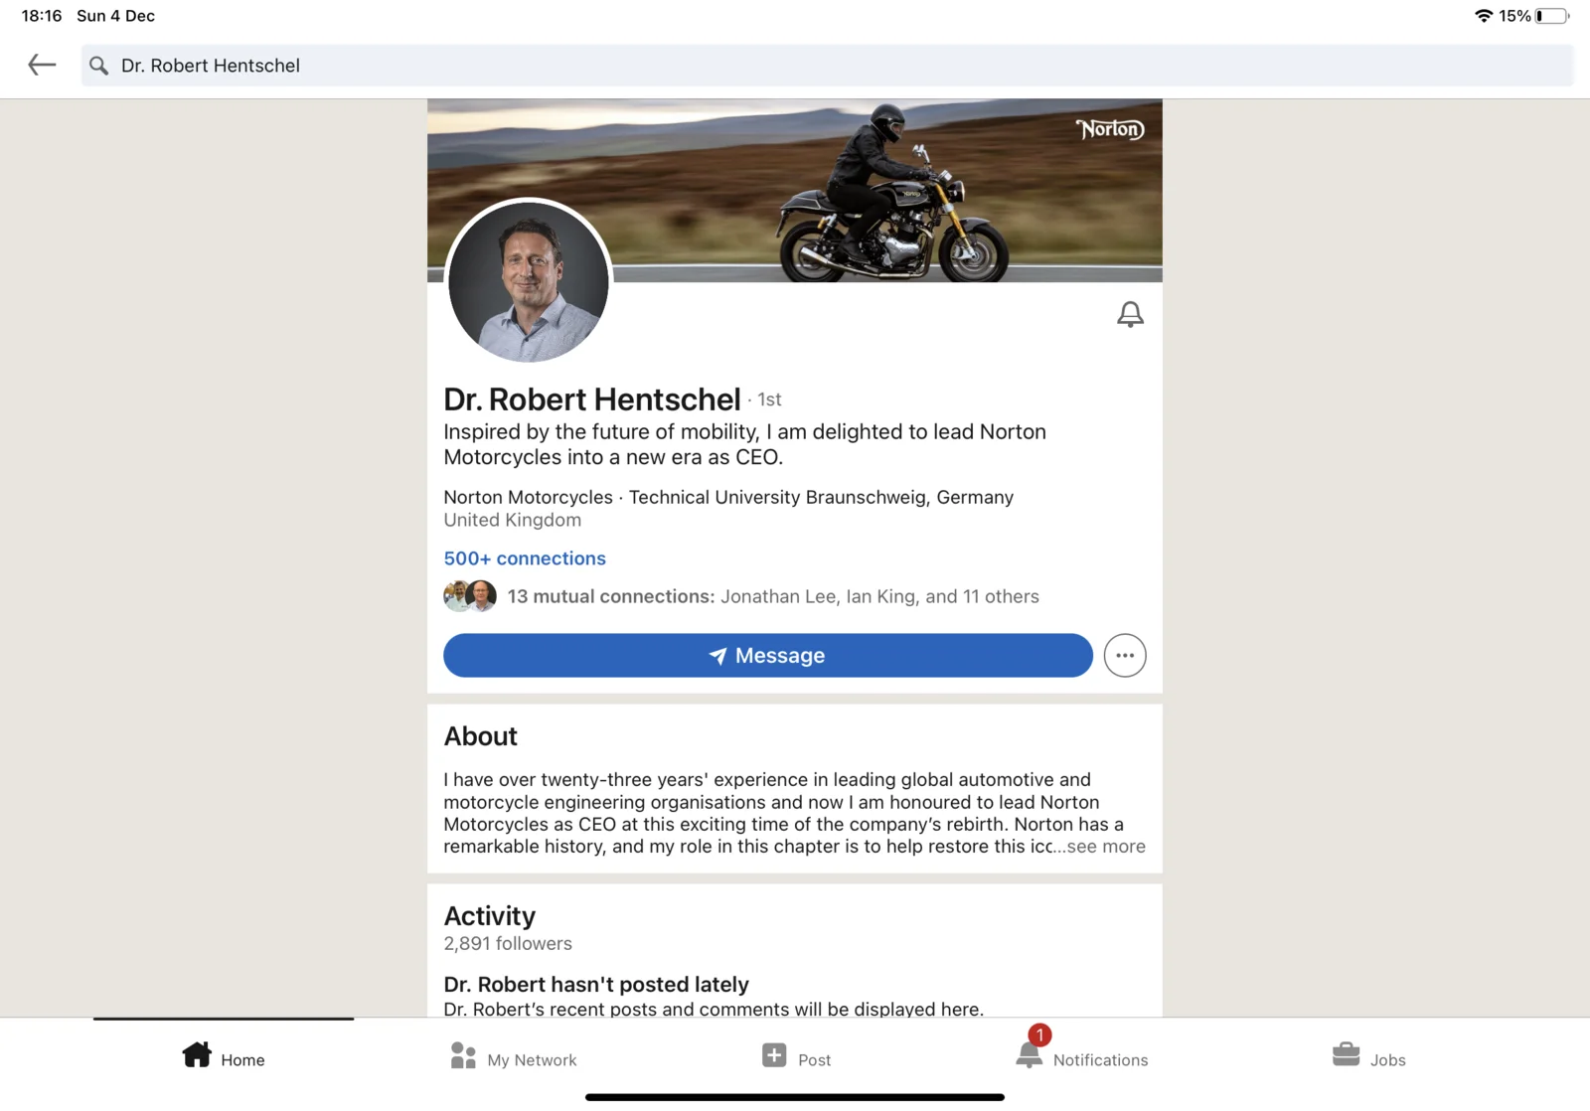
Task: Tap the back arrow icon
Action: click(42, 66)
